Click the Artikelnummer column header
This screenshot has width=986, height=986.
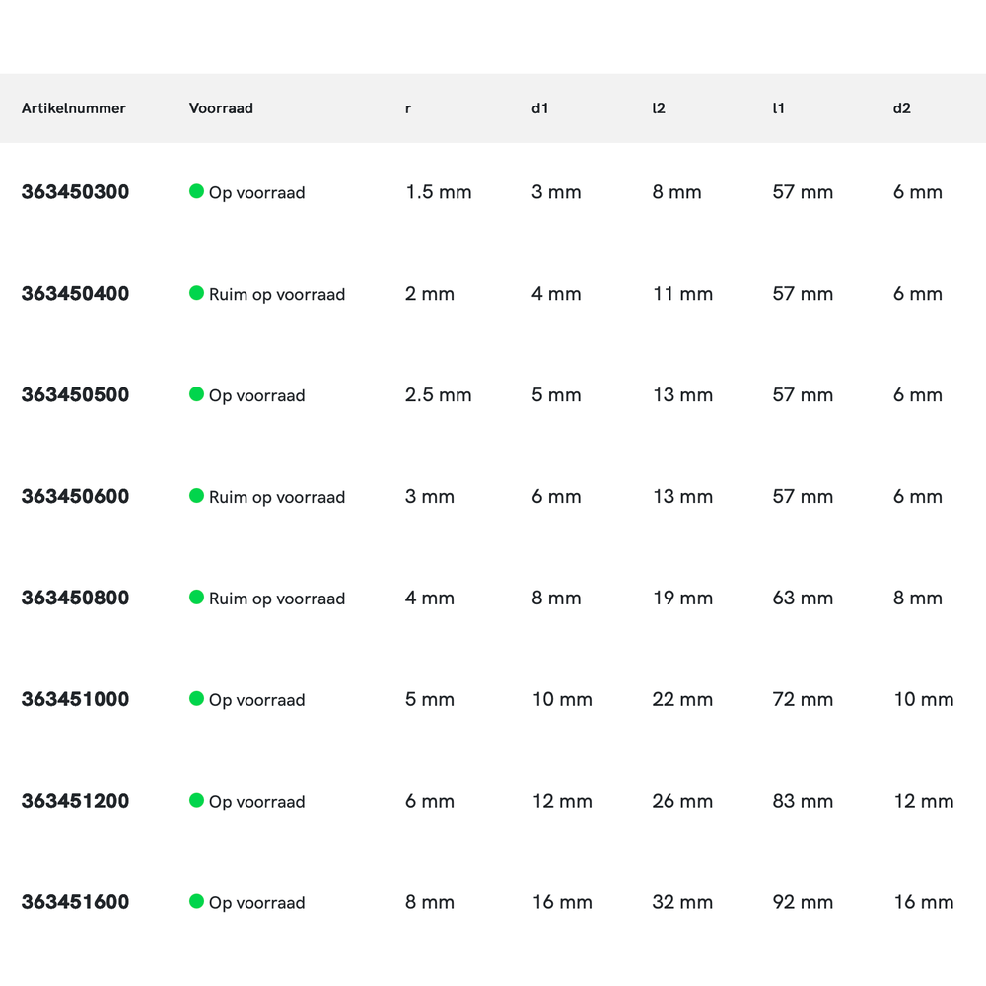[74, 108]
